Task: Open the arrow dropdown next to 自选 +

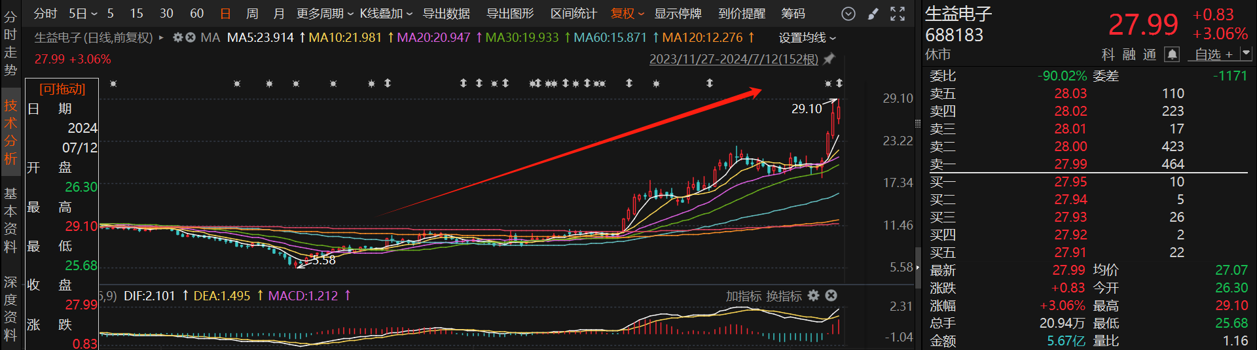Action: point(1245,54)
